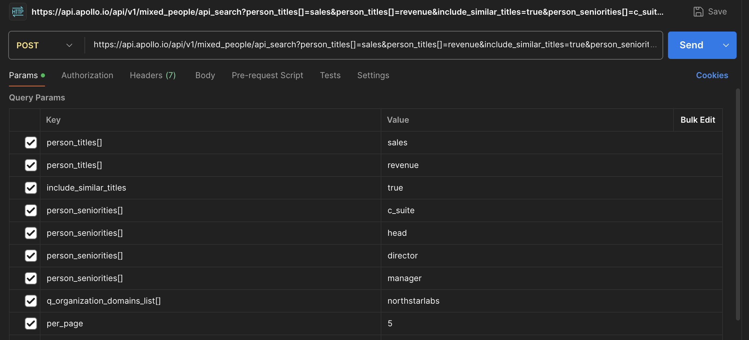Open the Authorization tab

click(x=87, y=75)
